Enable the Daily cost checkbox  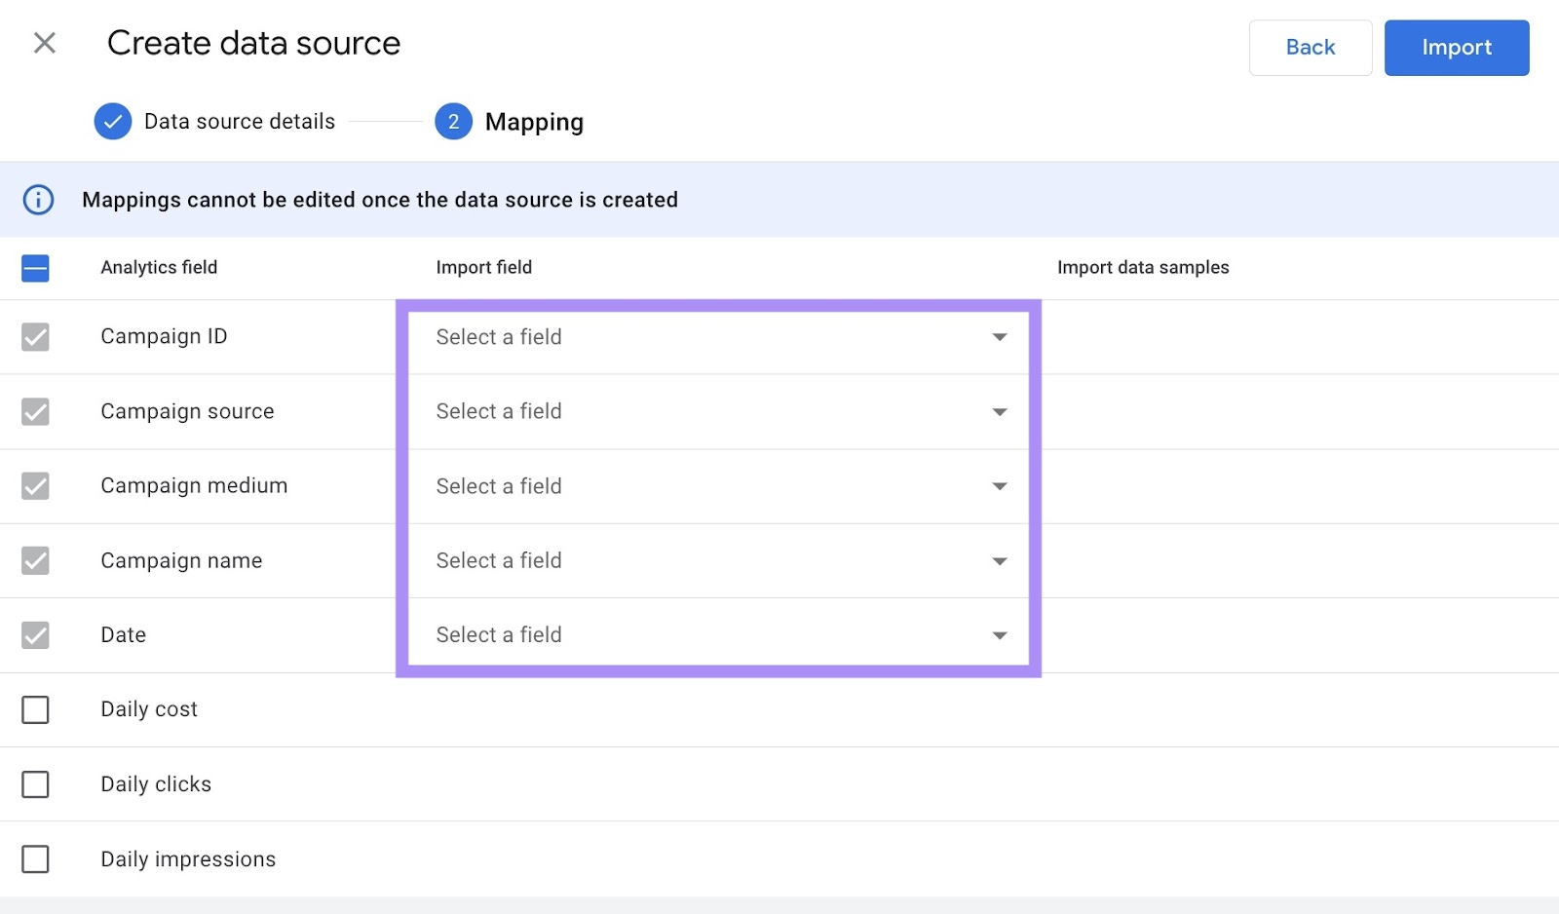pos(36,710)
